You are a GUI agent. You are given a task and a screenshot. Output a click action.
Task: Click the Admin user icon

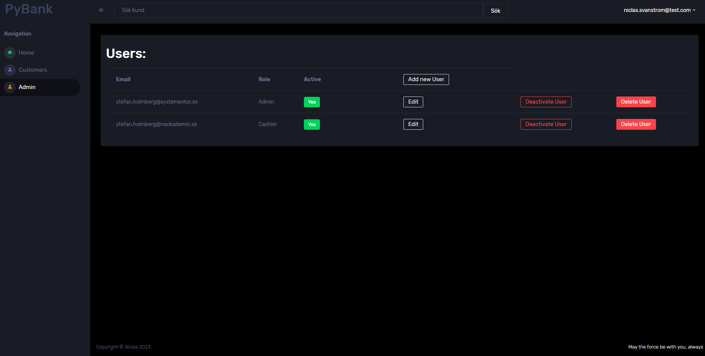tap(9, 87)
